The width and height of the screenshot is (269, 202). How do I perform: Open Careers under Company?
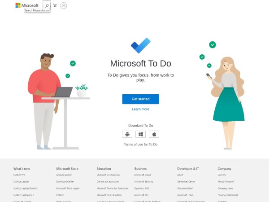tap(221, 175)
